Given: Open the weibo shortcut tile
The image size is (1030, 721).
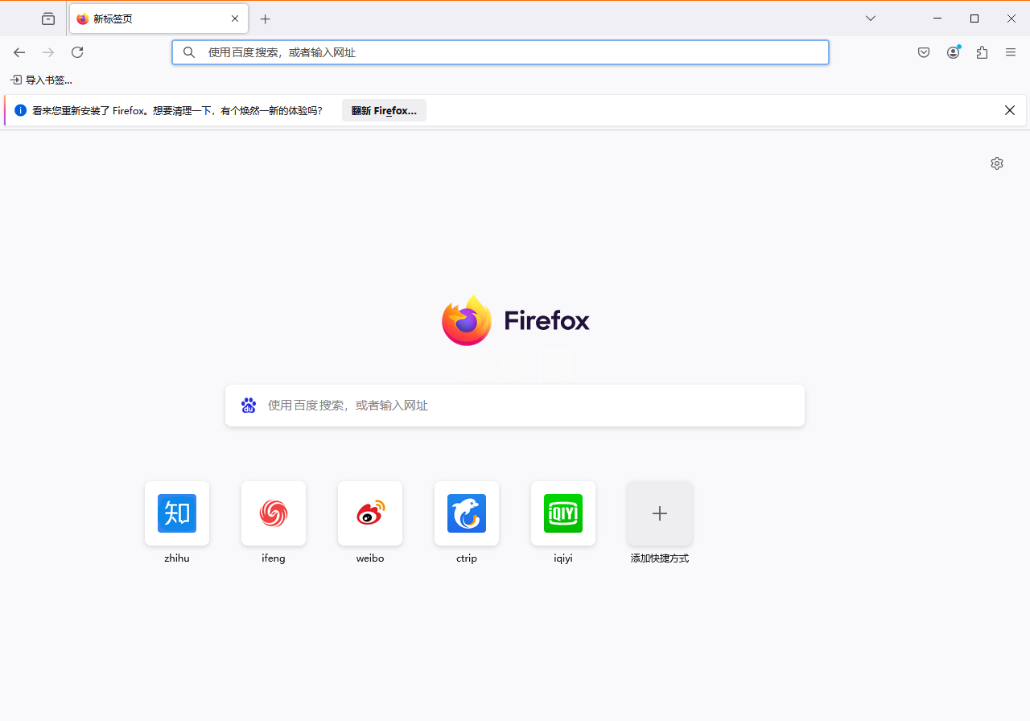Looking at the screenshot, I should coord(370,513).
